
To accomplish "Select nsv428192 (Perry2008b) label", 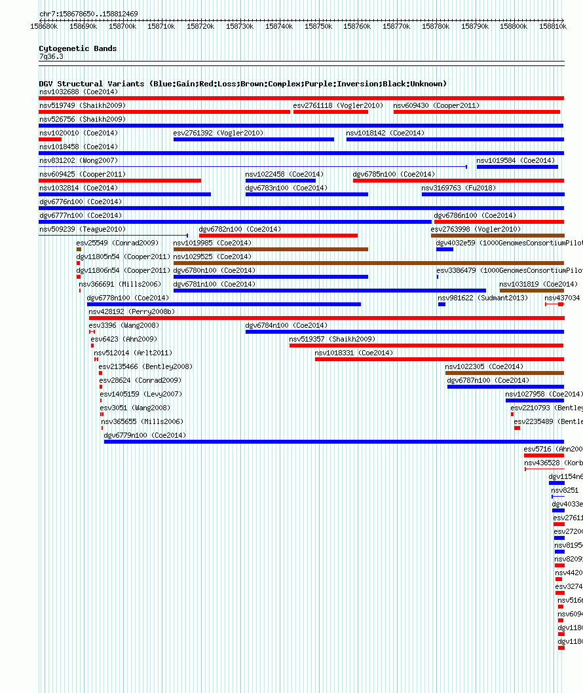I will [132, 311].
